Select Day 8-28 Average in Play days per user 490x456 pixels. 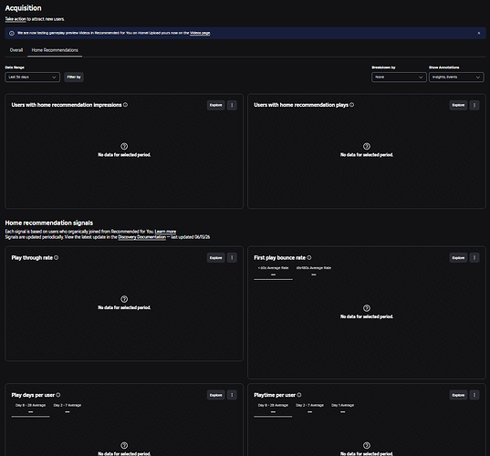point(30,409)
